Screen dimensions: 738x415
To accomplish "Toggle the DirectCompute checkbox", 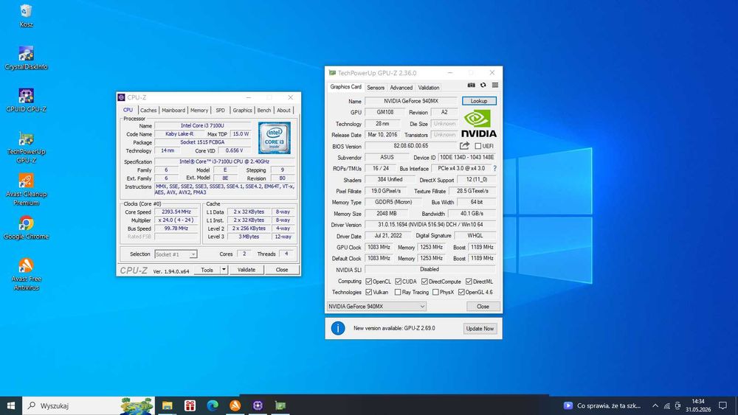I will [424, 282].
